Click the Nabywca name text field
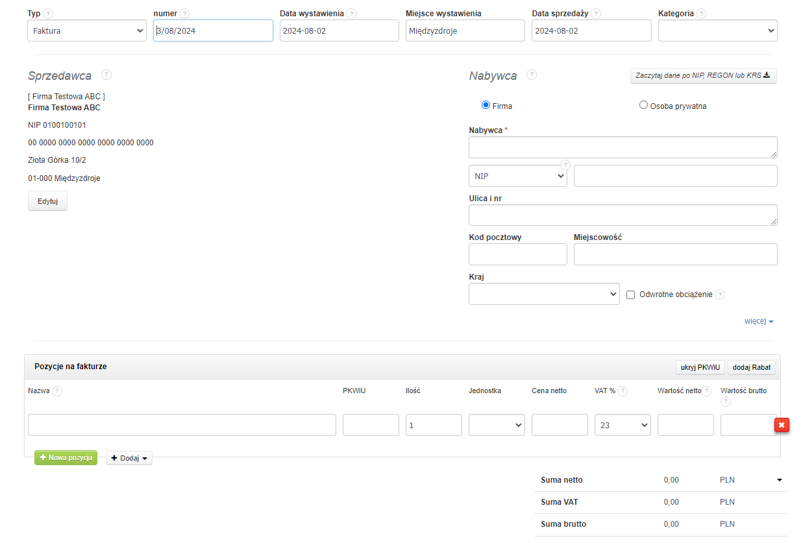This screenshot has width=803, height=543. [x=623, y=147]
